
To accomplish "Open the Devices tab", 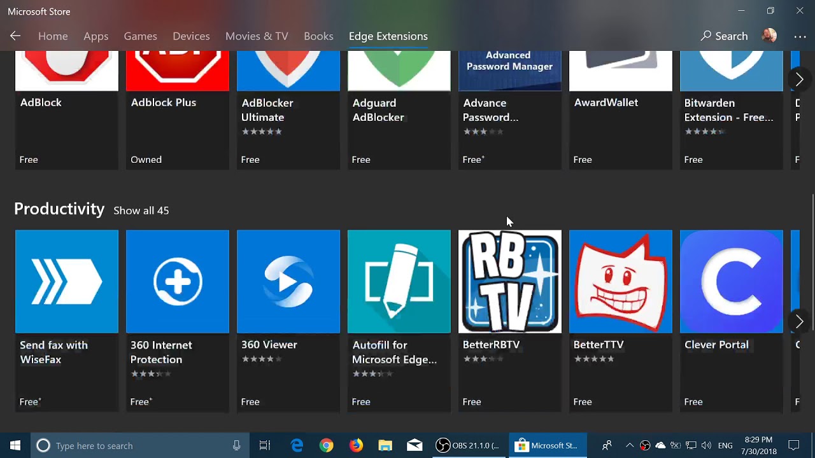I will [191, 36].
